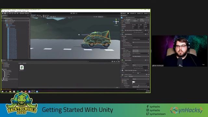This screenshot has height=117, width=208.
Task: Edit the object name field in Inspector
Action: (x=135, y=17)
